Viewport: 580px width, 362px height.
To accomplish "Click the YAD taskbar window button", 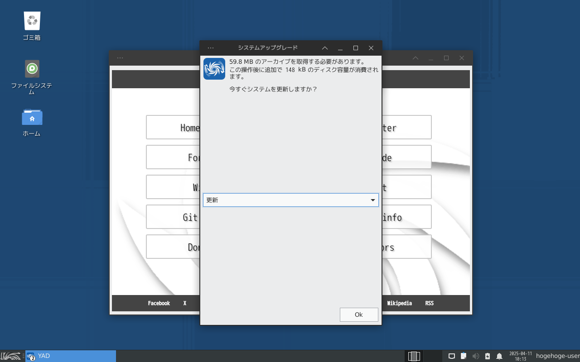I will click(70, 356).
